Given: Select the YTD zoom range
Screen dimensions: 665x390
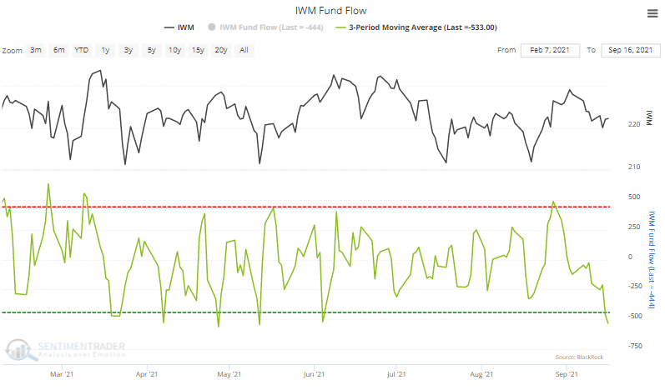Looking at the screenshot, I should pos(82,51).
